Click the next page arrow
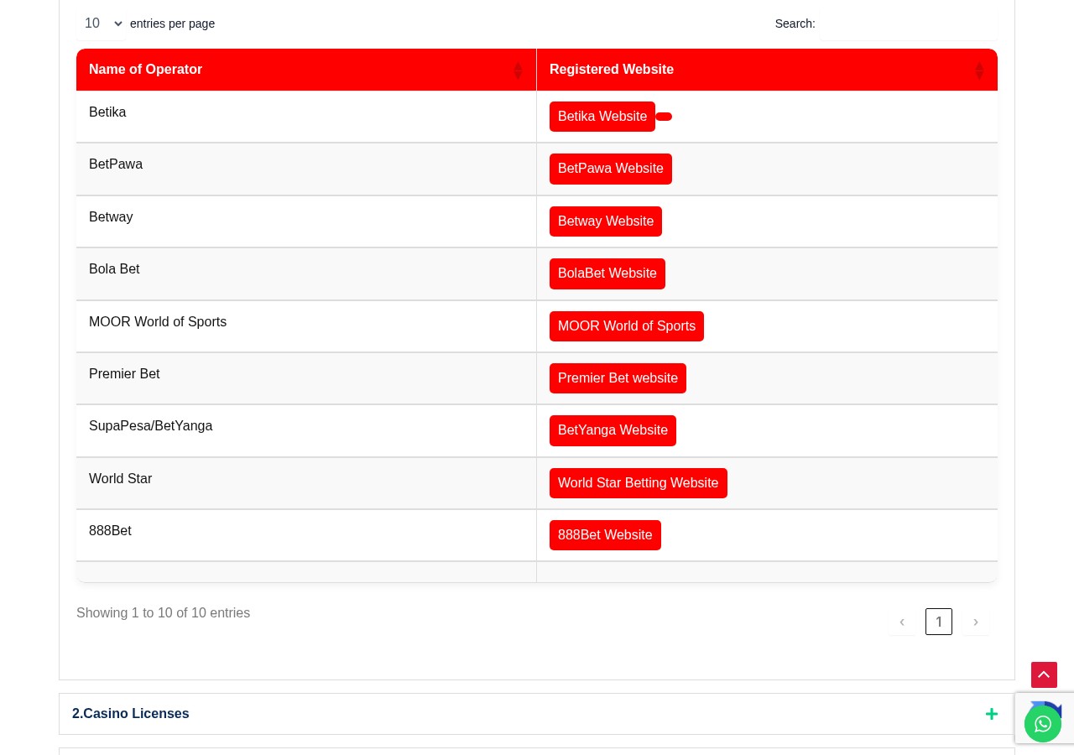The height and width of the screenshot is (755, 1074). 976,622
